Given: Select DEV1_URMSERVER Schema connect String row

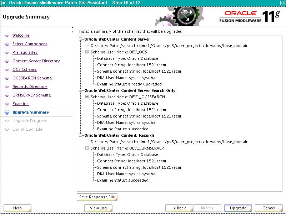Looking at the screenshot, I should [139, 167].
